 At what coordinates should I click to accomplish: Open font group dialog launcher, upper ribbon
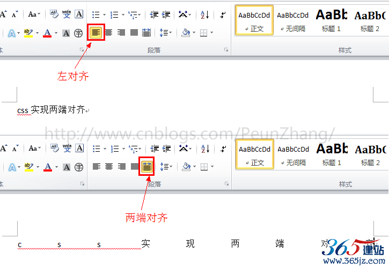(82, 50)
